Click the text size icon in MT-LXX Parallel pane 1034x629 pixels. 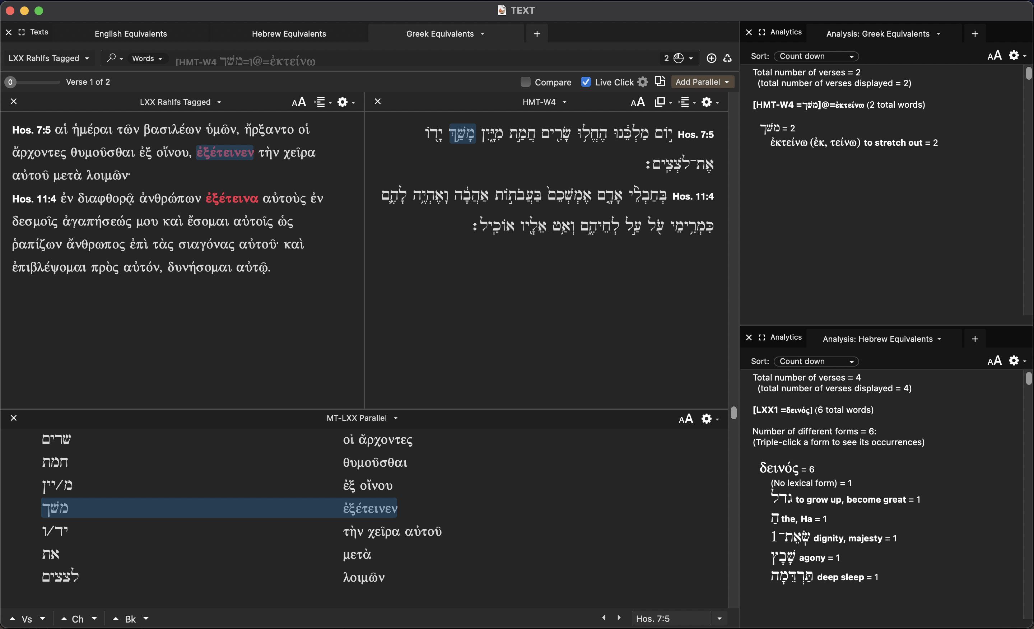coord(686,418)
